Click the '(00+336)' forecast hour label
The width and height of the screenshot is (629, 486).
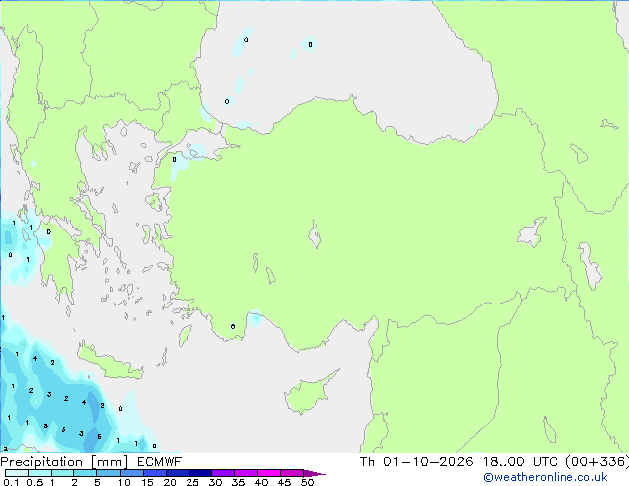tap(597, 462)
